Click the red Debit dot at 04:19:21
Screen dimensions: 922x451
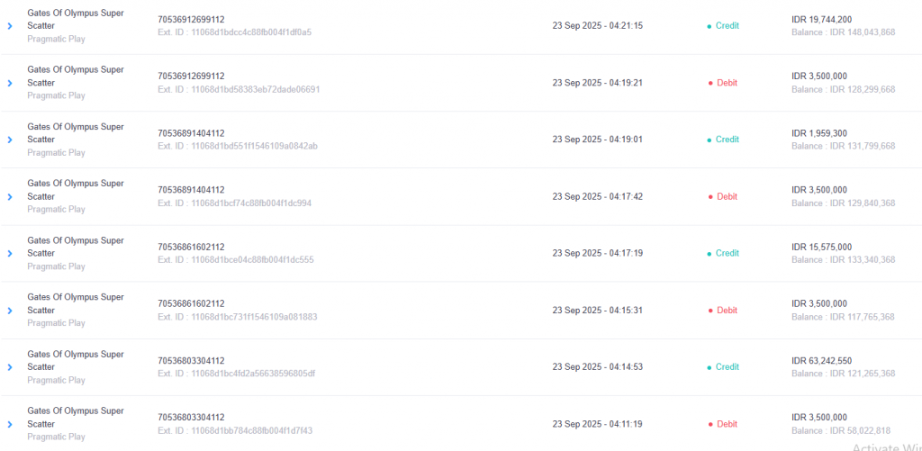(710, 83)
